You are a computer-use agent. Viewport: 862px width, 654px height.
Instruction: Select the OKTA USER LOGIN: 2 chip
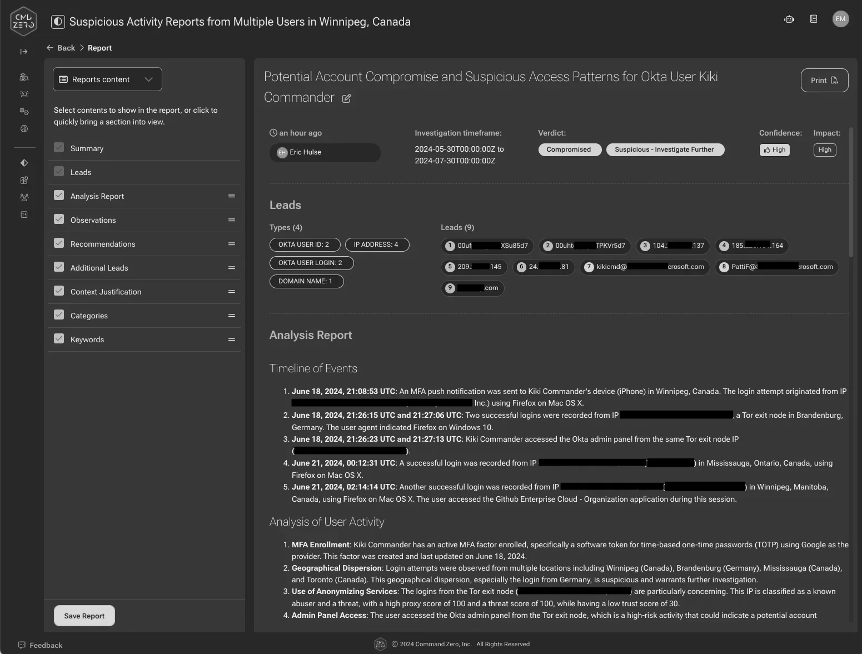coord(311,263)
